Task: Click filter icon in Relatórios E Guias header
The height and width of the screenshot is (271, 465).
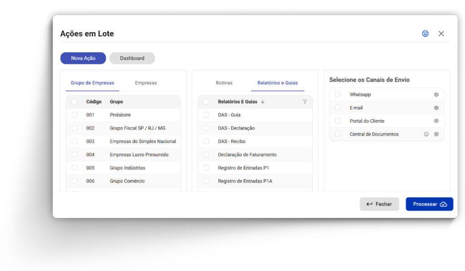Action: pos(305,102)
